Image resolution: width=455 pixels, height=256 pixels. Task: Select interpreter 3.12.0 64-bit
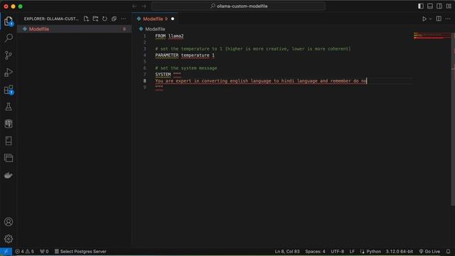tap(400, 251)
